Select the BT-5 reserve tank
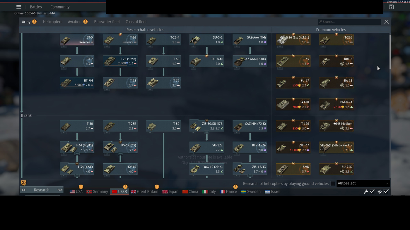The image size is (410, 230). 77,40
